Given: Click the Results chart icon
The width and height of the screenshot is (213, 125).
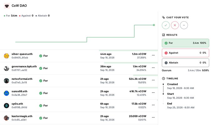Looking at the screenshot, I should (164, 35).
